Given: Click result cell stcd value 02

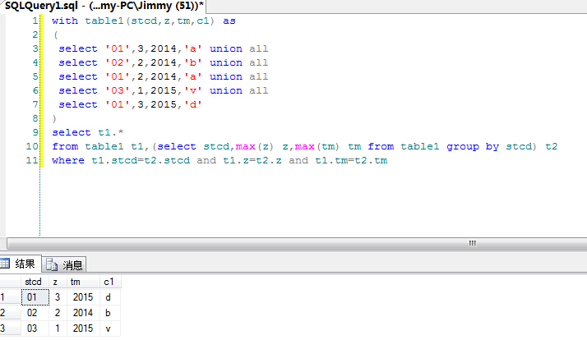Looking at the screenshot, I should [x=35, y=313].
